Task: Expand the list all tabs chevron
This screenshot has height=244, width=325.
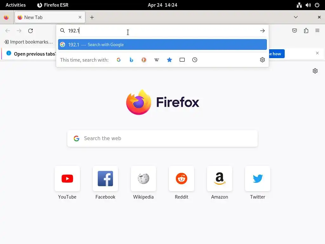Action: [x=296, y=17]
